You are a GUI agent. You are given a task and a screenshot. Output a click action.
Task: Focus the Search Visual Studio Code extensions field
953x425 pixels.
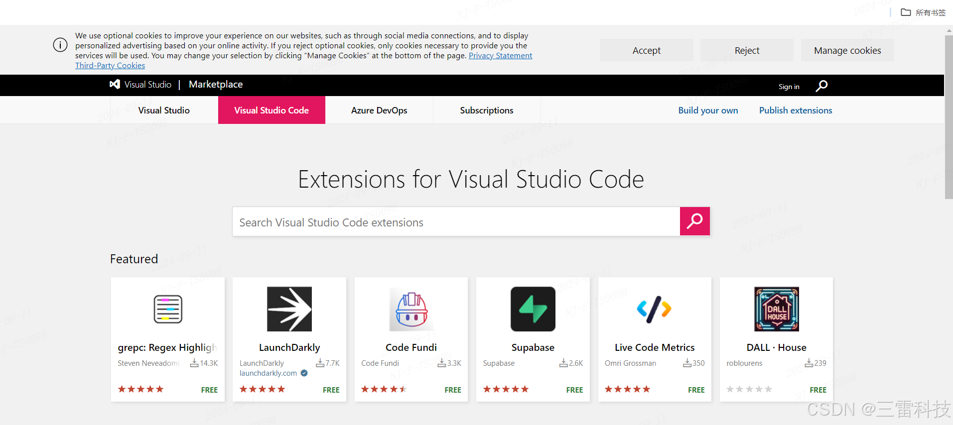click(456, 221)
